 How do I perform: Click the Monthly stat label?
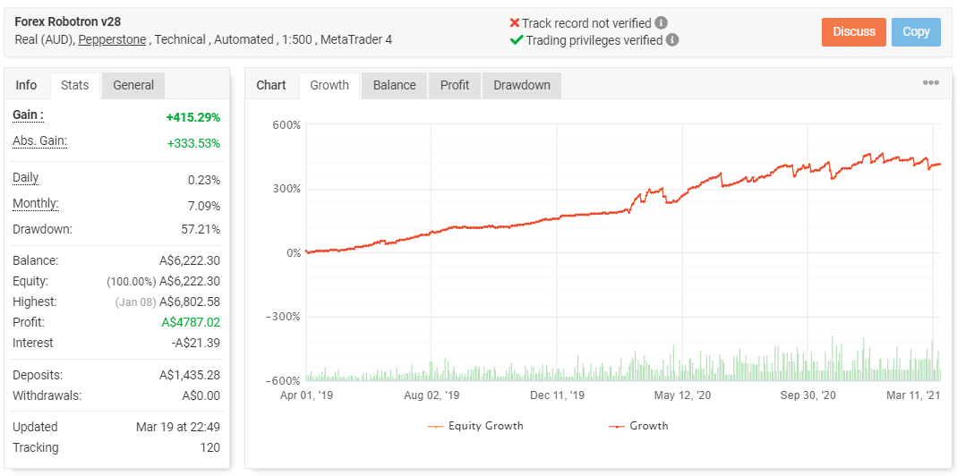tap(36, 204)
